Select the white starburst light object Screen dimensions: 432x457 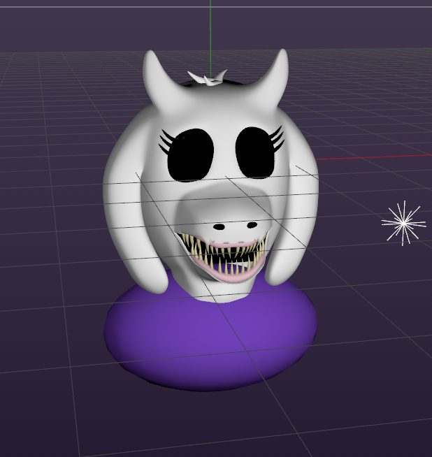pyautogui.click(x=404, y=223)
